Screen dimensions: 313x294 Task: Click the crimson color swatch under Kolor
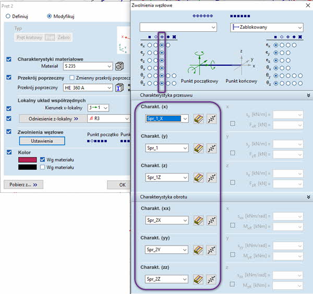[x=28, y=160]
